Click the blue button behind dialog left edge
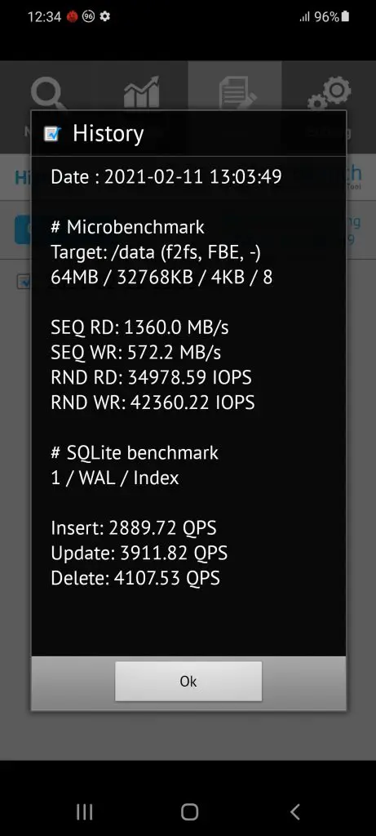Image resolution: width=376 pixels, height=836 pixels. click(22, 229)
